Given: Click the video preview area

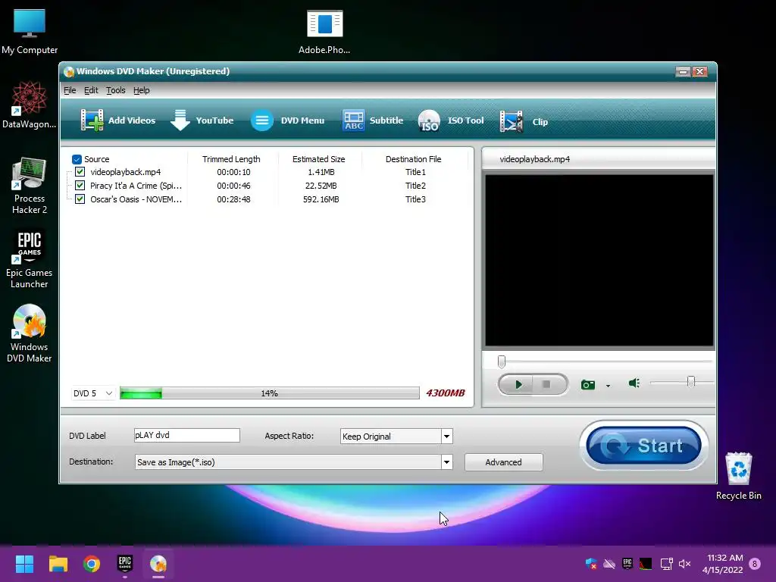Looking at the screenshot, I should point(599,261).
